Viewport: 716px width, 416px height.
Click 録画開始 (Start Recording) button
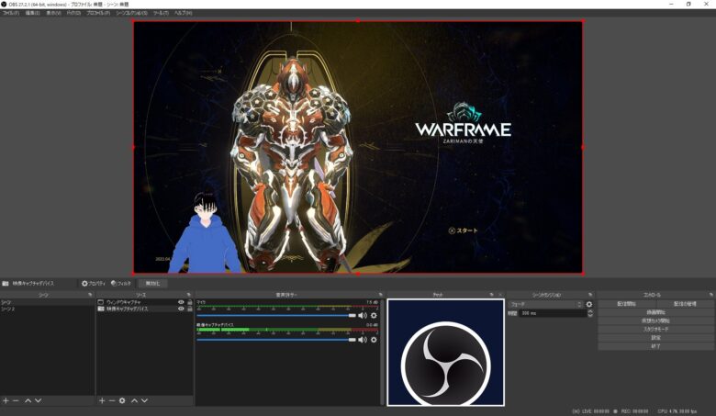tap(655, 312)
